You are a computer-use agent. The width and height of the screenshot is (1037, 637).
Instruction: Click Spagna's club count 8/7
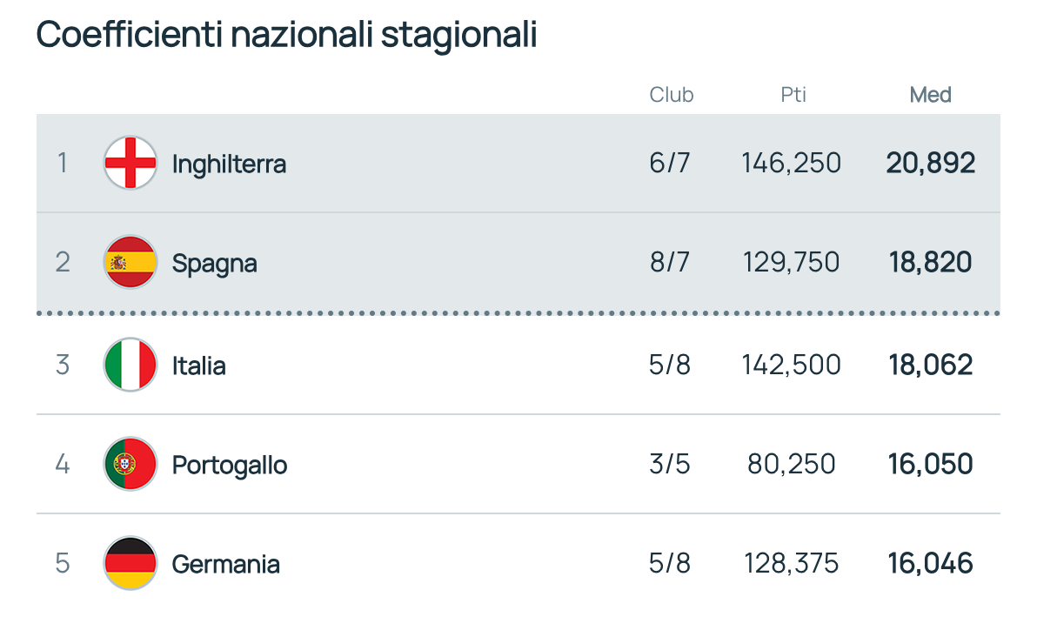[669, 262]
